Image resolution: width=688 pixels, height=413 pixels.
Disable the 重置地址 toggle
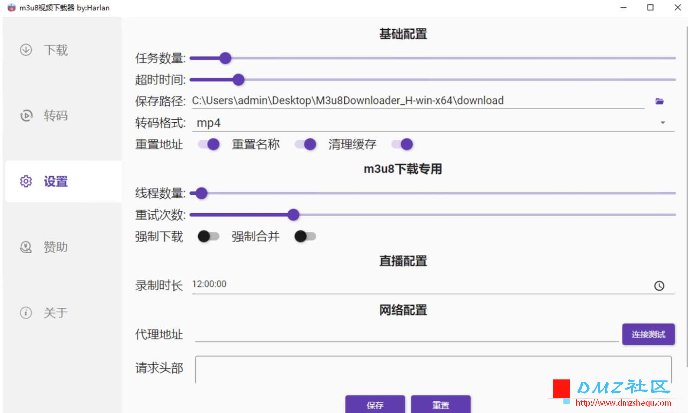209,144
